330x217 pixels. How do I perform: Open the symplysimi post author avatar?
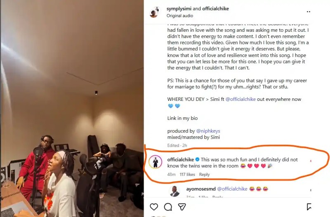[x=154, y=12]
